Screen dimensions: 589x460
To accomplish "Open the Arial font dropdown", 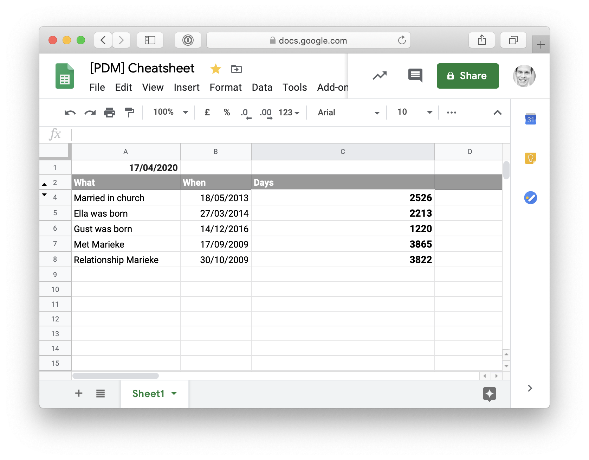I will [348, 113].
